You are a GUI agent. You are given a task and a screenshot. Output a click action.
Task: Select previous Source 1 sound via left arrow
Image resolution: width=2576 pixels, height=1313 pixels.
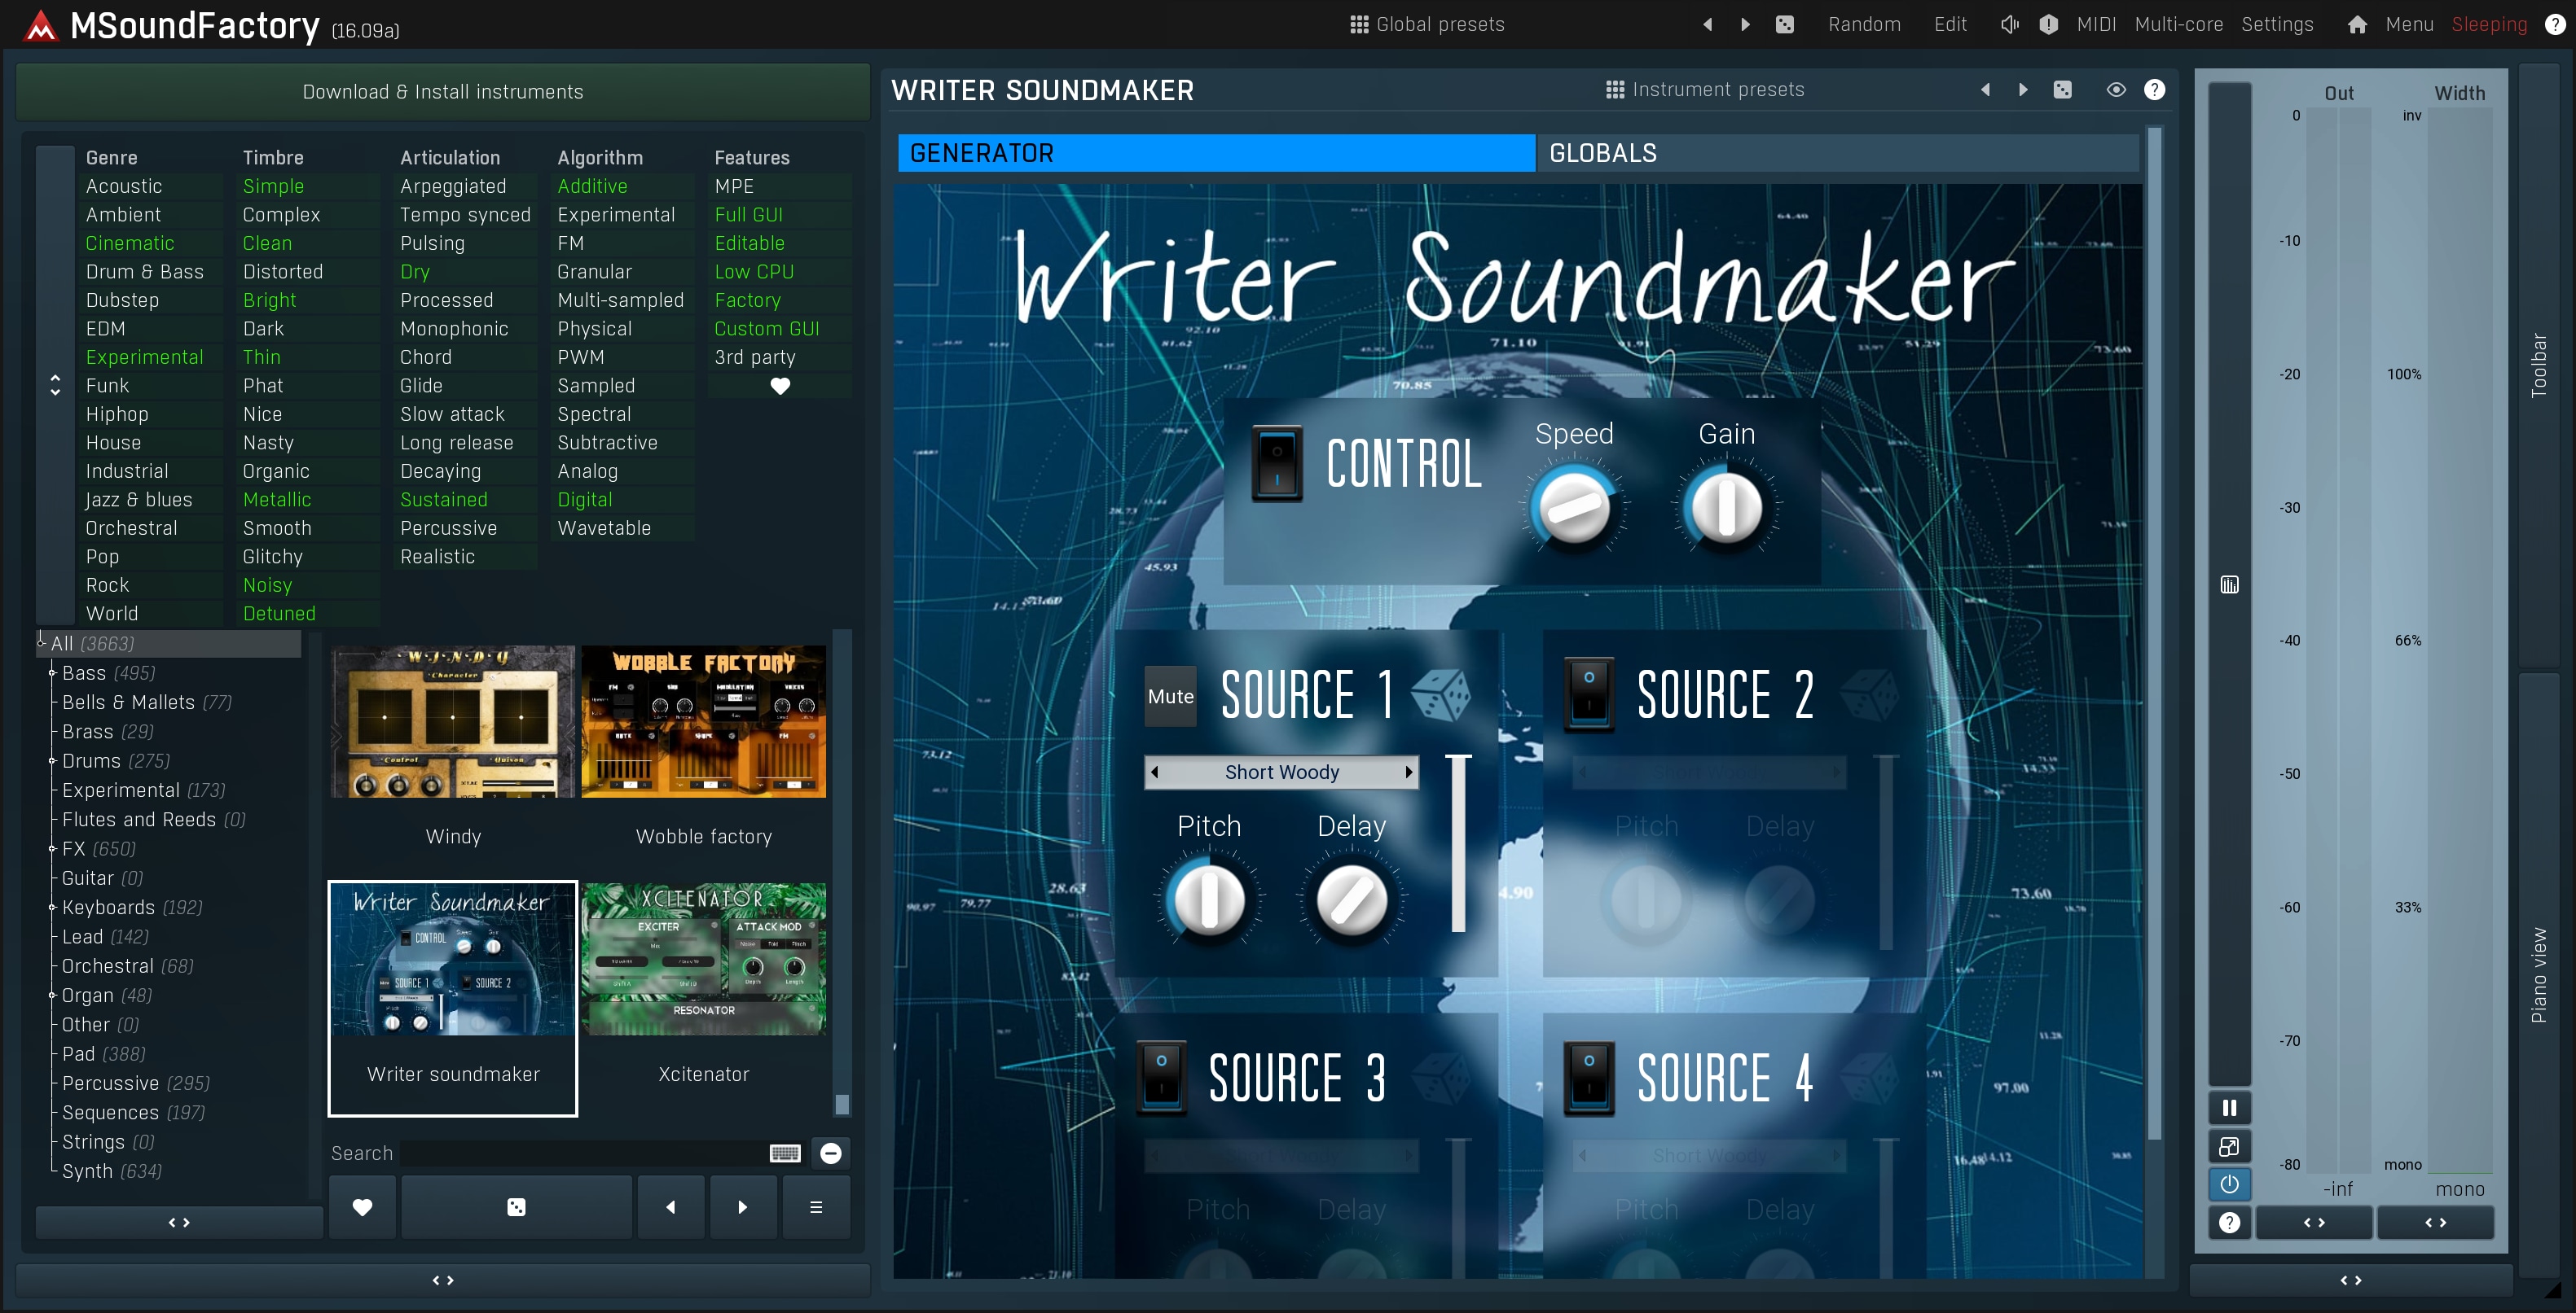(1155, 772)
